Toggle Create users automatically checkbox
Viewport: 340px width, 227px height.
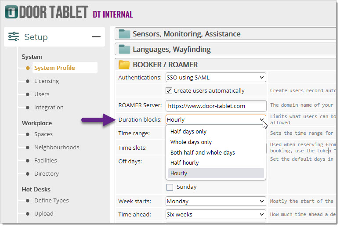tap(169, 91)
